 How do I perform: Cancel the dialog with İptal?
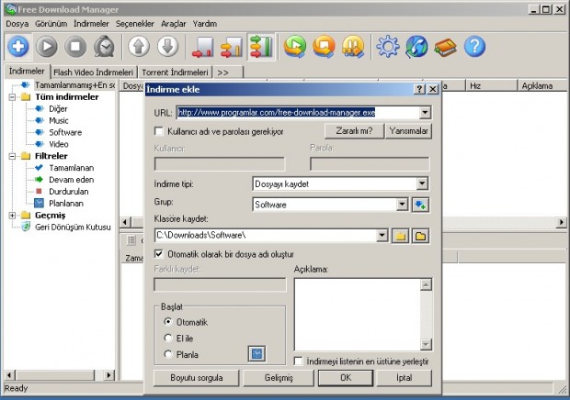click(x=405, y=378)
